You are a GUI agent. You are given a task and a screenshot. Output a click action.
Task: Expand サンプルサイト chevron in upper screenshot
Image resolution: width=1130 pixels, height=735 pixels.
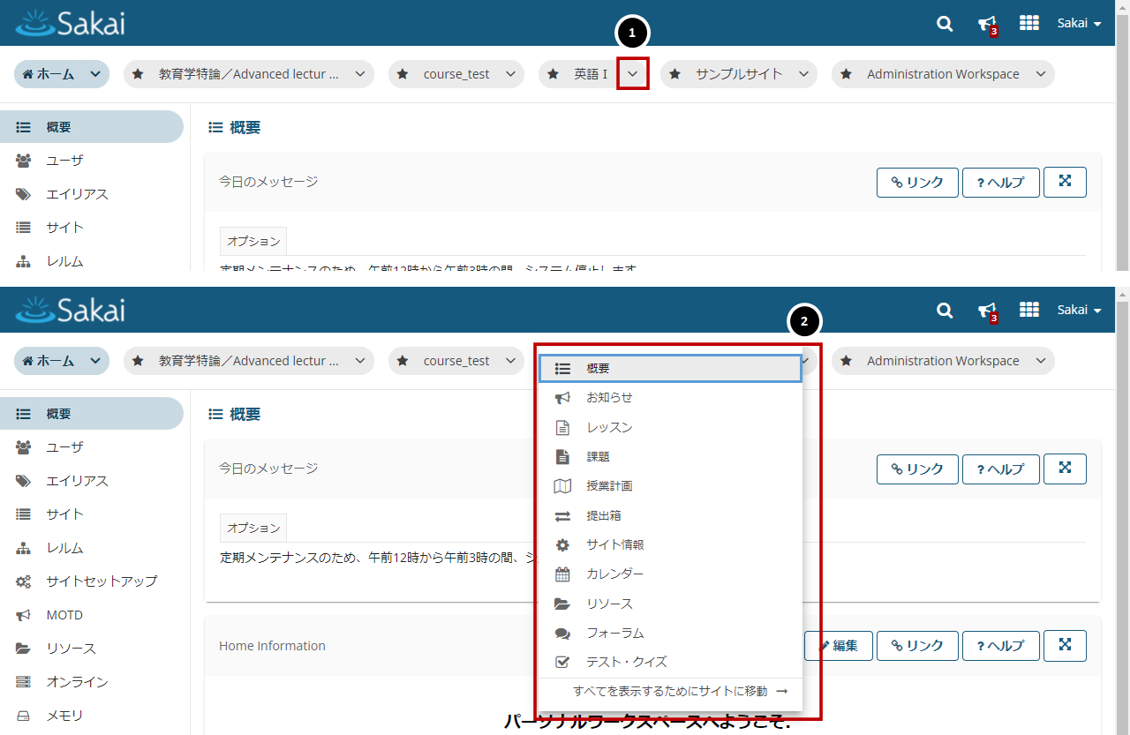tap(803, 74)
